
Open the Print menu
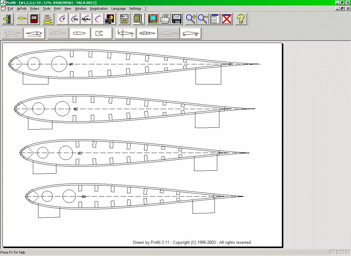(57, 9)
